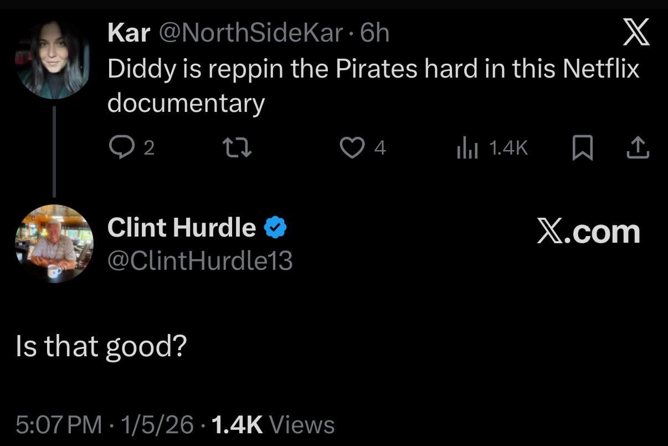Viewport: 668px width, 446px height.
Task: Open the share icon on the tweet
Action: pos(637,147)
